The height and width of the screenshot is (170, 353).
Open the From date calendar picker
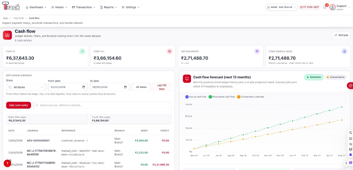click(84, 87)
